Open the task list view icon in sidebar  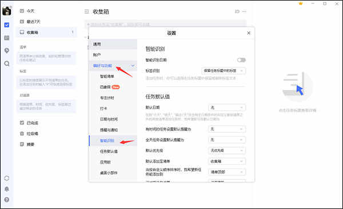(7, 25)
